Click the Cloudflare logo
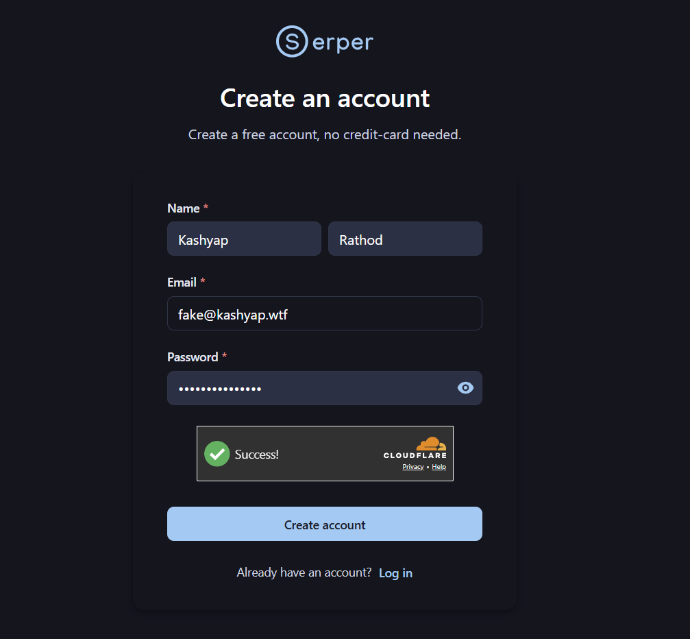Screen dimensions: 690x639 [x=415, y=448]
